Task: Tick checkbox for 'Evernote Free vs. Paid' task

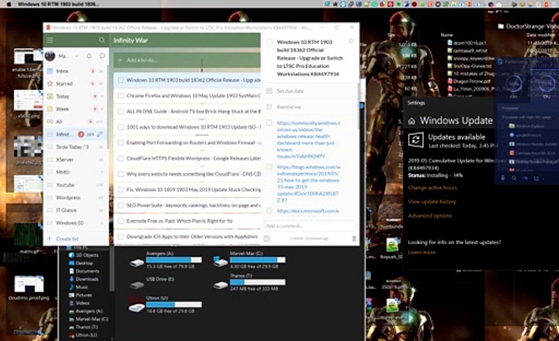Action: pyautogui.click(x=121, y=221)
